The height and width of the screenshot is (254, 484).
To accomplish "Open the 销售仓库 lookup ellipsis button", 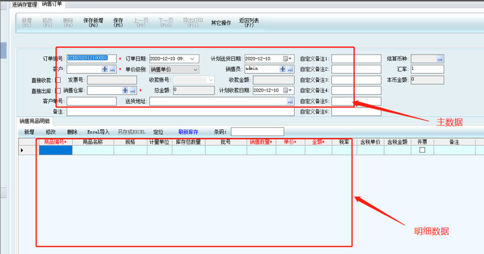I will tap(132, 90).
